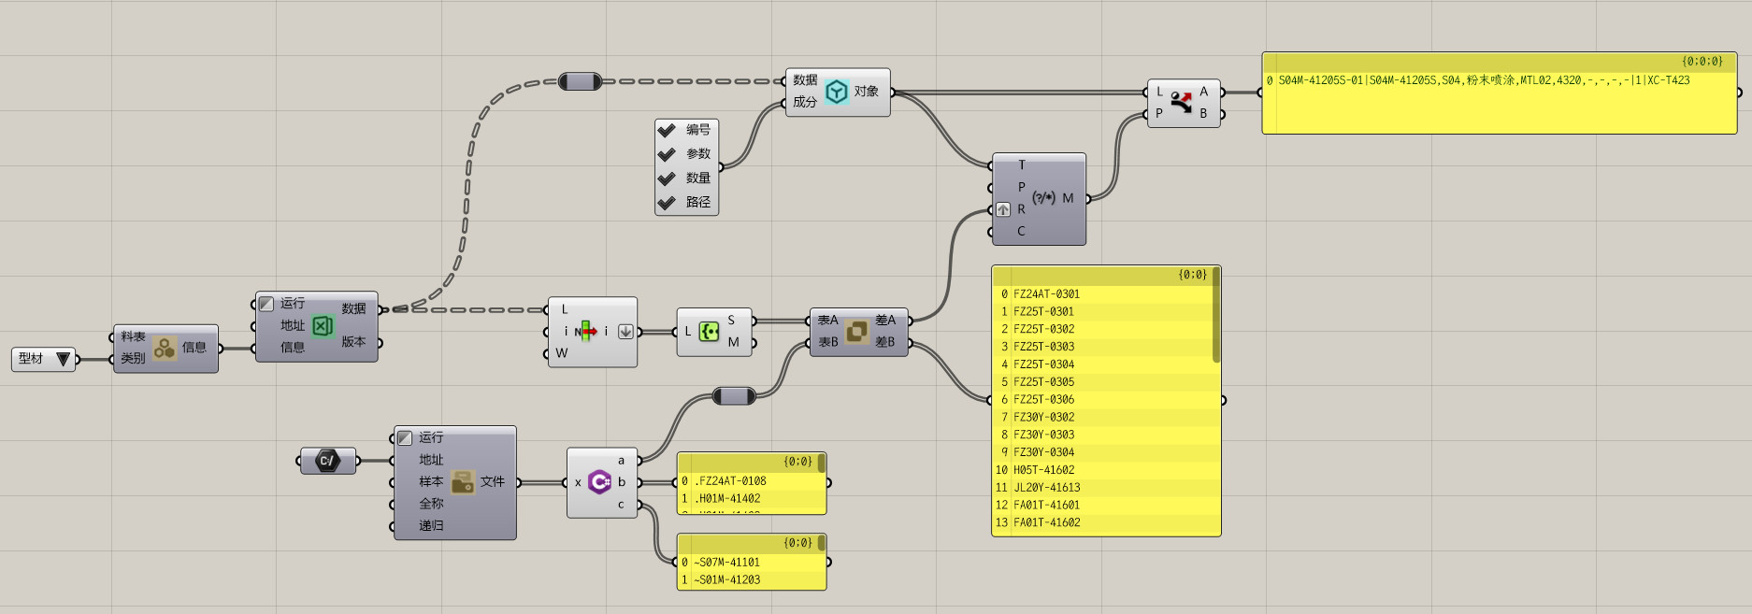Viewport: 1752px width, 614px height.
Task: Click the C# script component icon
Action: (x=599, y=482)
